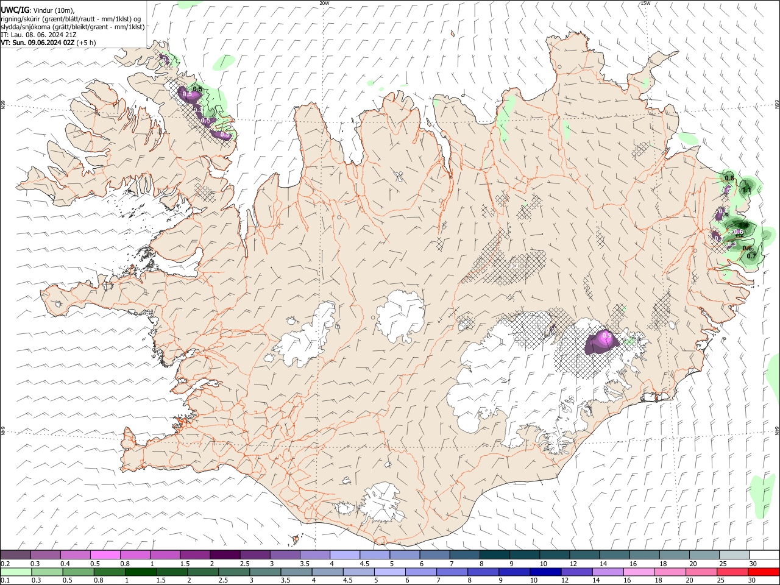The height and width of the screenshot is (585, 780).
Task: Click the bright pink 0.5 swatch on the snow scale
Action: pos(105,555)
